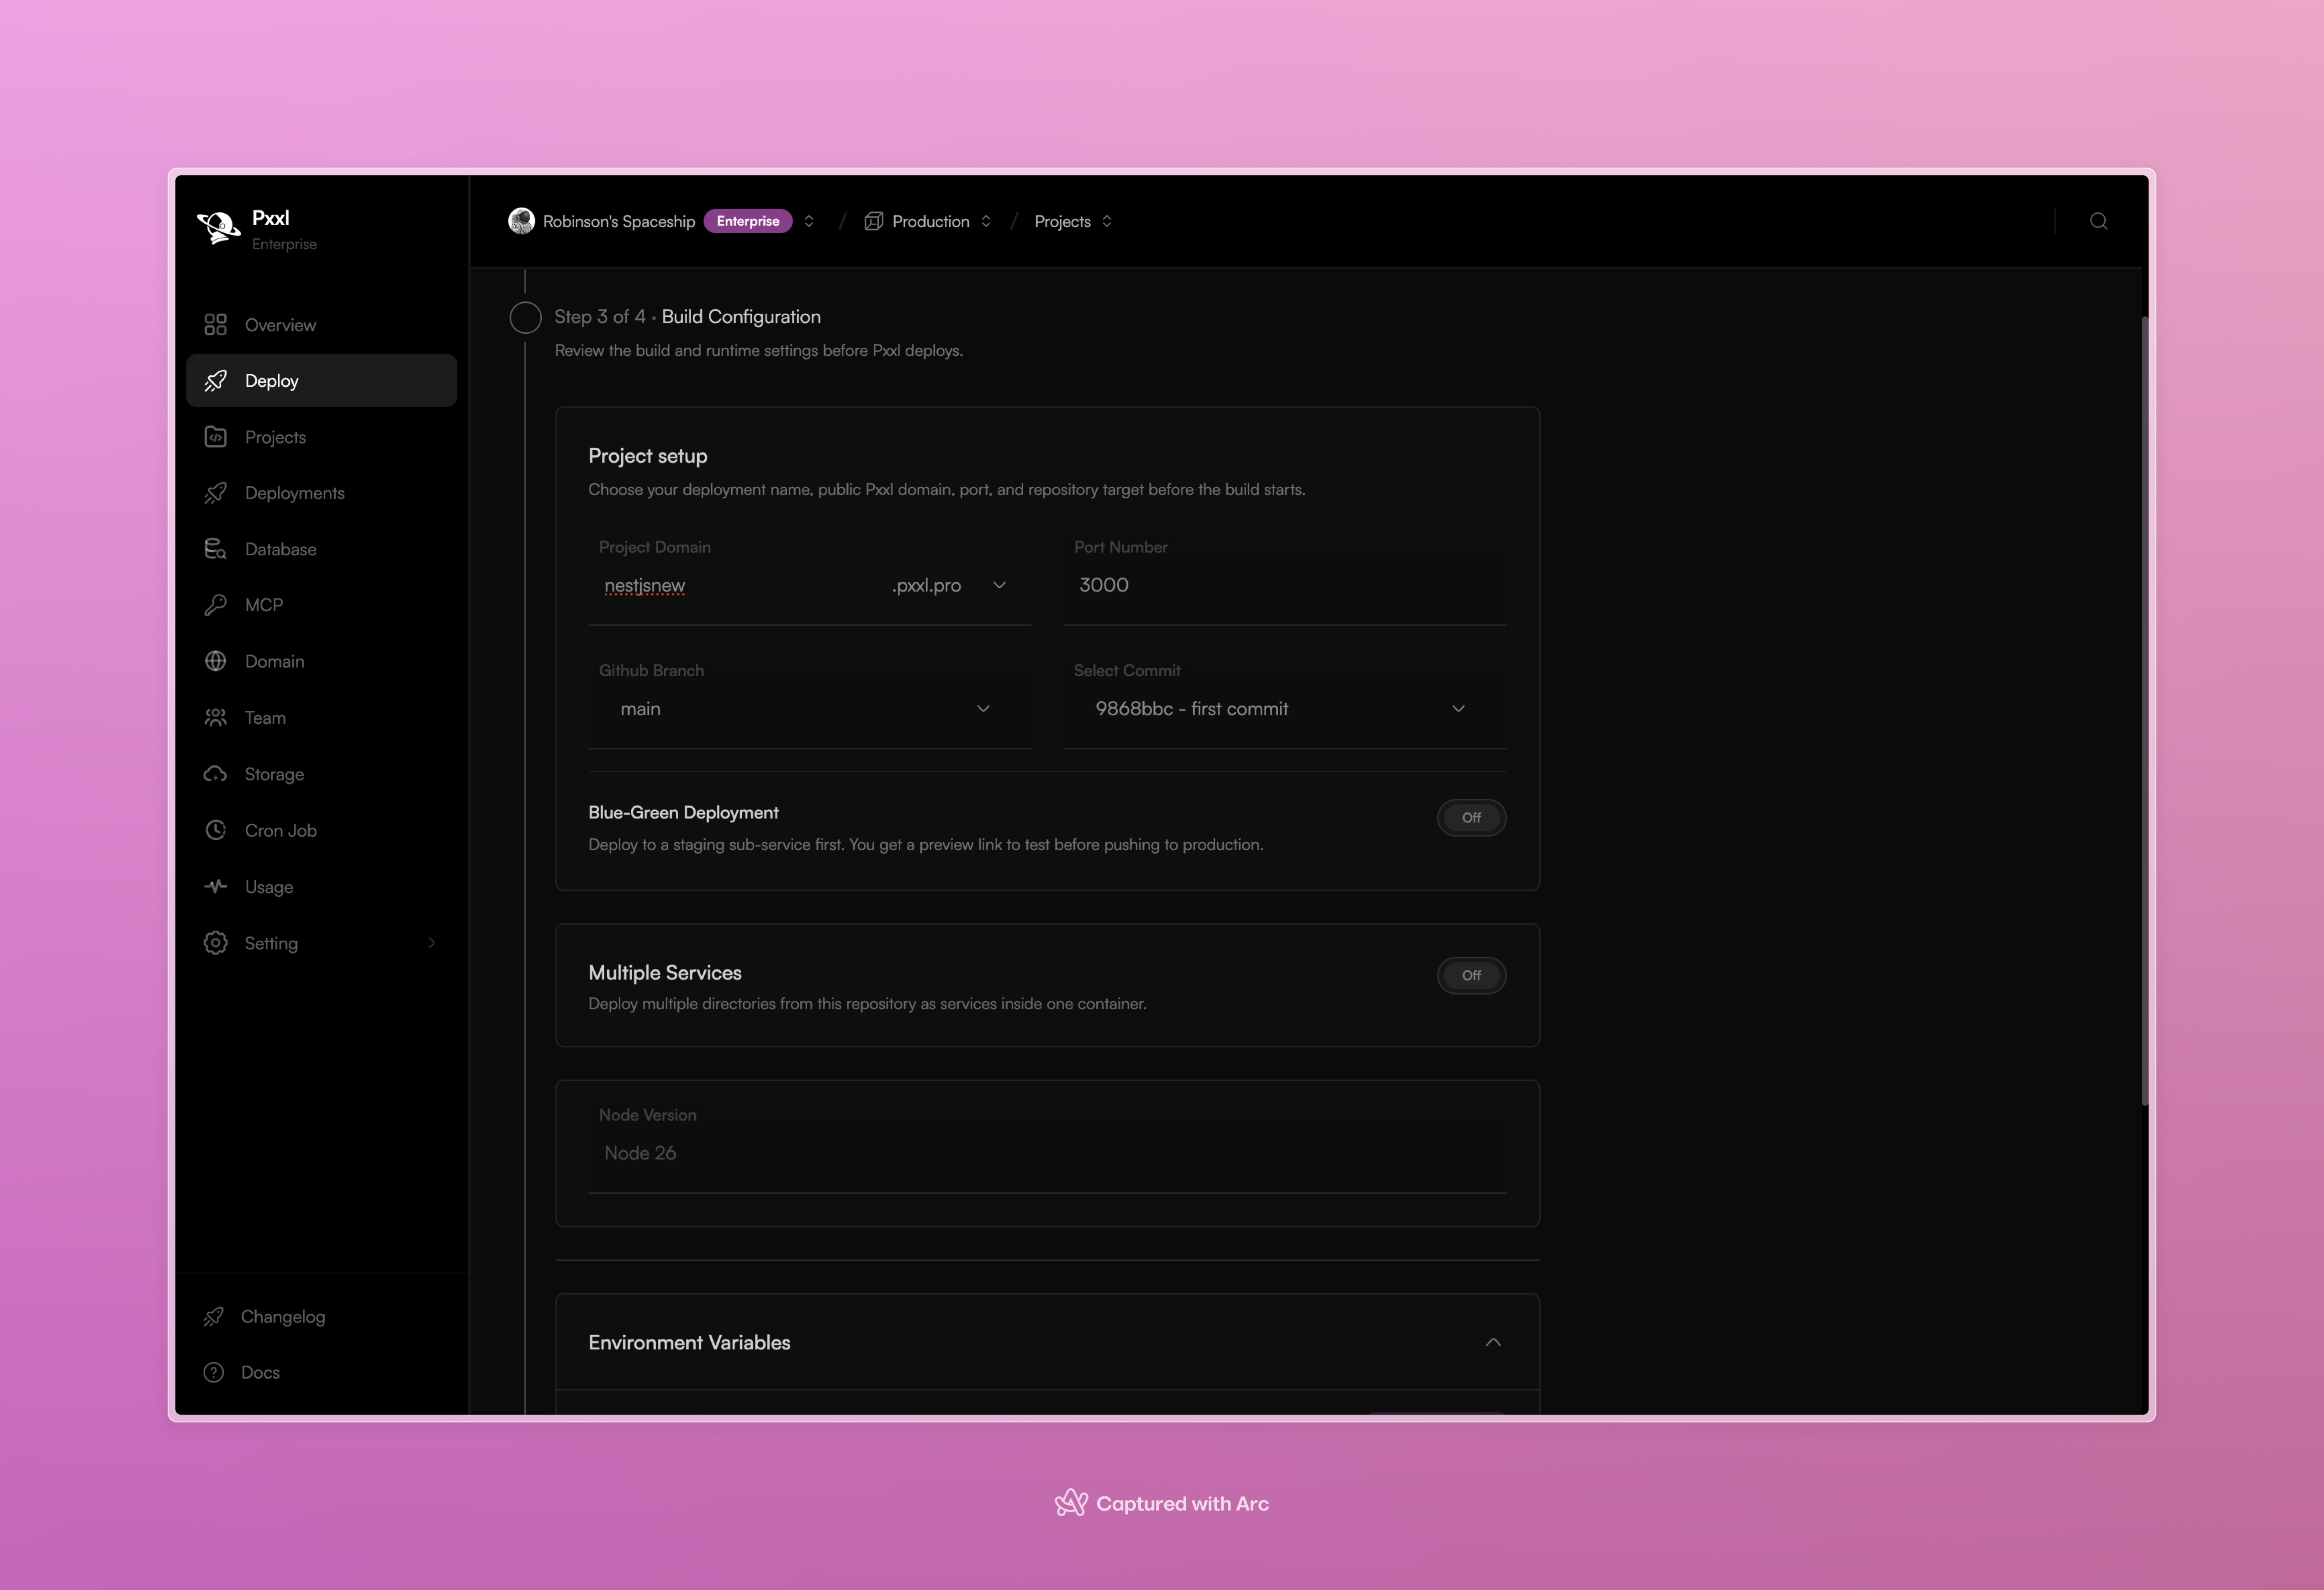
Task: Click the Setting gear icon
Action: point(215,943)
